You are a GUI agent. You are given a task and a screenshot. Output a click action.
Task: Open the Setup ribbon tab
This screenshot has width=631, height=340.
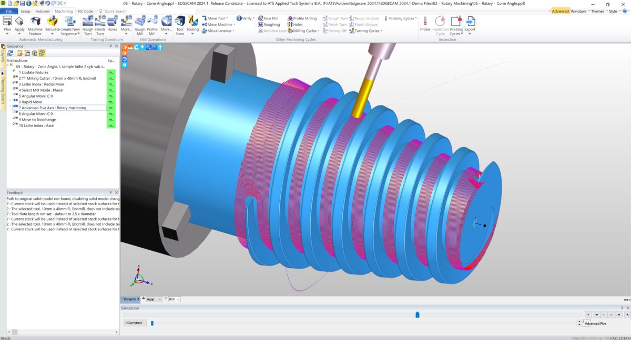tap(25, 10)
